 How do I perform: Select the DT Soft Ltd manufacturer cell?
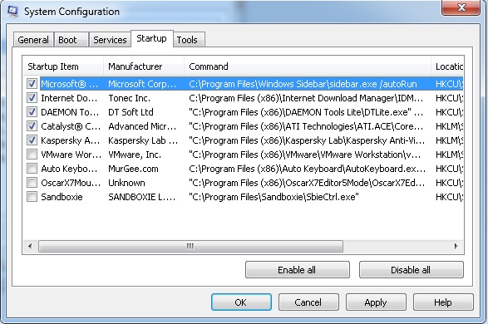[x=131, y=112]
